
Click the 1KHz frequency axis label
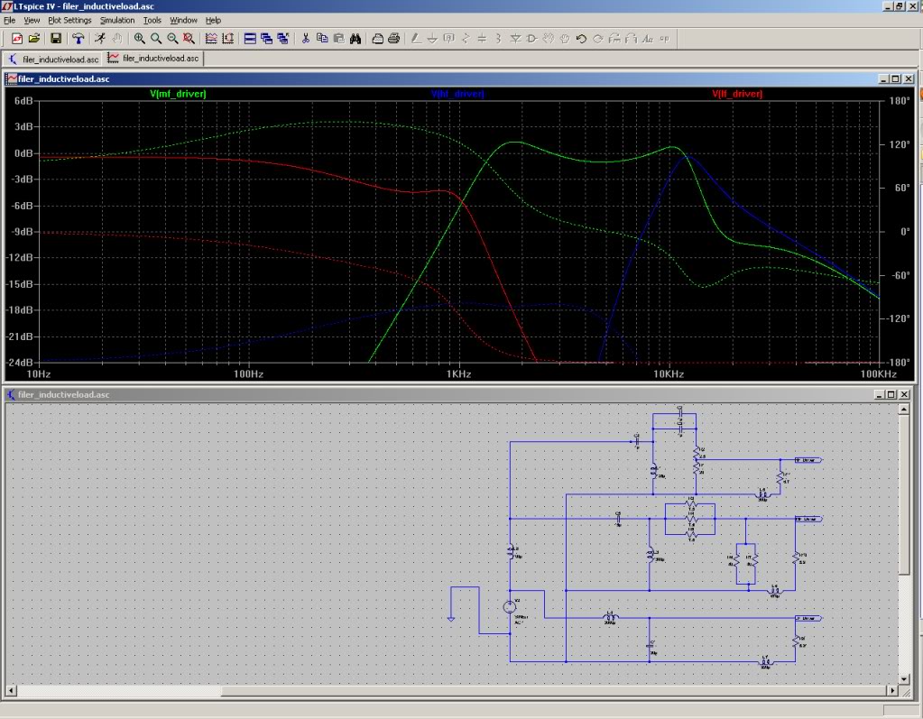tap(458, 373)
